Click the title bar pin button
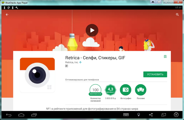This screenshot has width=184, height=120. [159, 2]
